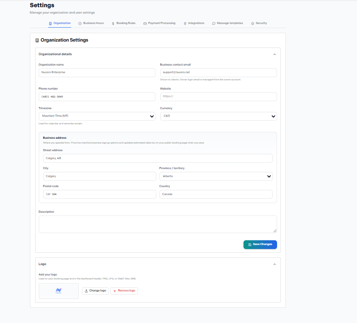Screen dimensions: 357x323
Task: Switch to the Business Hours tab
Action: [91, 23]
